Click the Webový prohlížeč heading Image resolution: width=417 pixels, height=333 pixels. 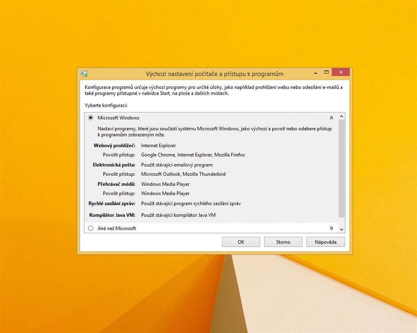pyautogui.click(x=114, y=145)
